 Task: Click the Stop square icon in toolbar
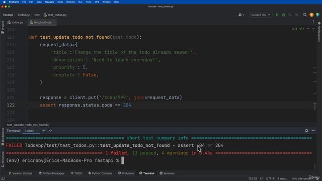tap(296, 15)
